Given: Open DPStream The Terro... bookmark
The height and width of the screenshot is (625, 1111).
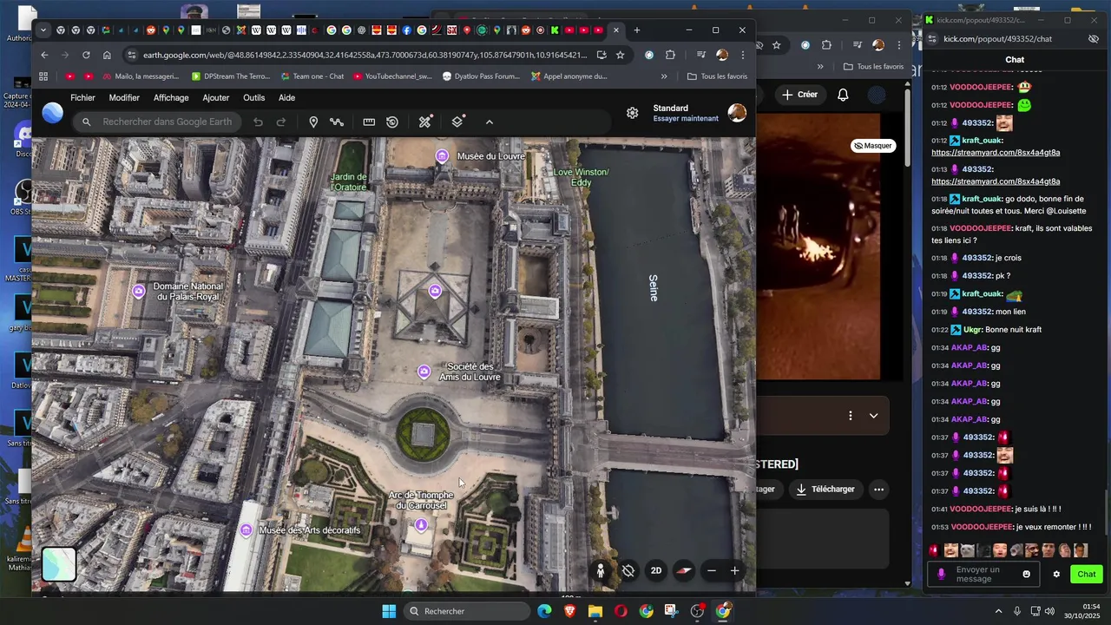Looking at the screenshot, I should 231,76.
